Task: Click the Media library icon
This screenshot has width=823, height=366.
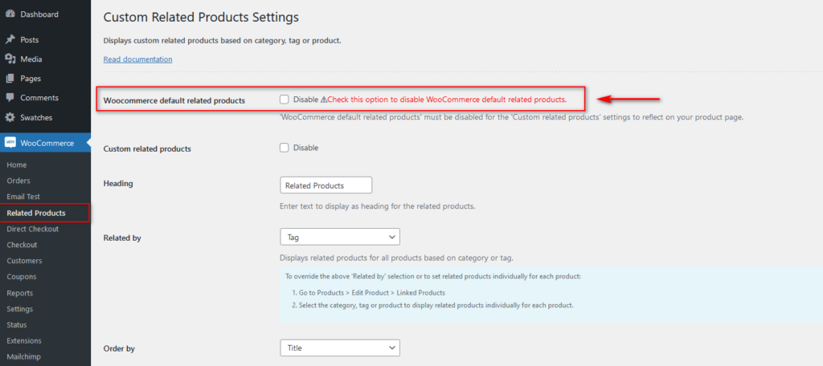Action: (10, 59)
